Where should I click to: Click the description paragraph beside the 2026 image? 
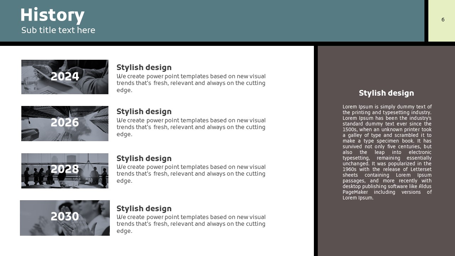tap(191, 127)
